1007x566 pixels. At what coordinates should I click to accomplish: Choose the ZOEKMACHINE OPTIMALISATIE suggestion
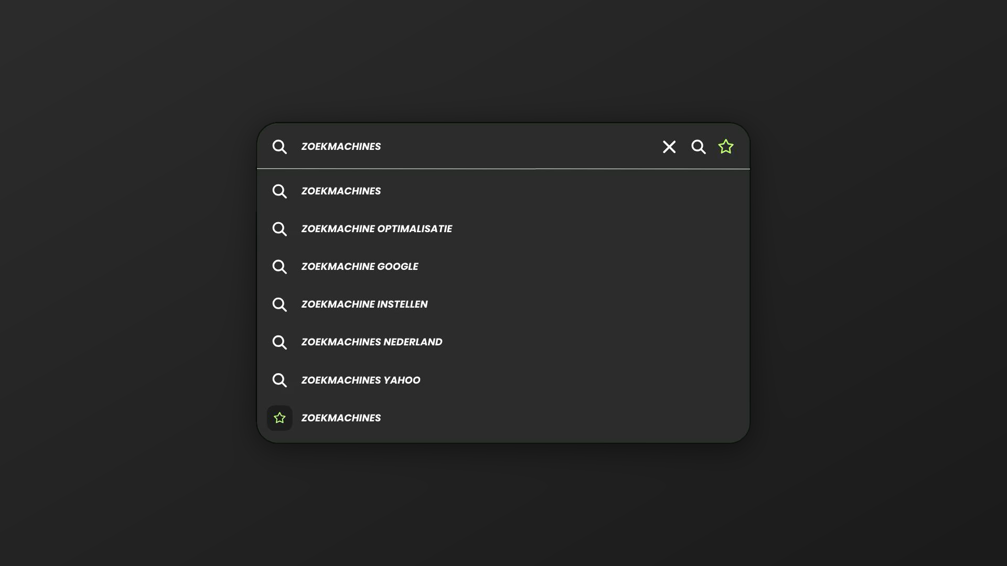pos(504,229)
